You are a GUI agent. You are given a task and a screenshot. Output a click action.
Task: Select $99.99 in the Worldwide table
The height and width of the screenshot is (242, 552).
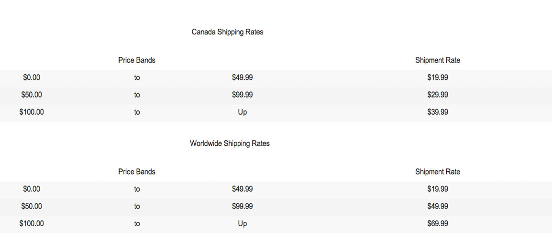pyautogui.click(x=242, y=206)
